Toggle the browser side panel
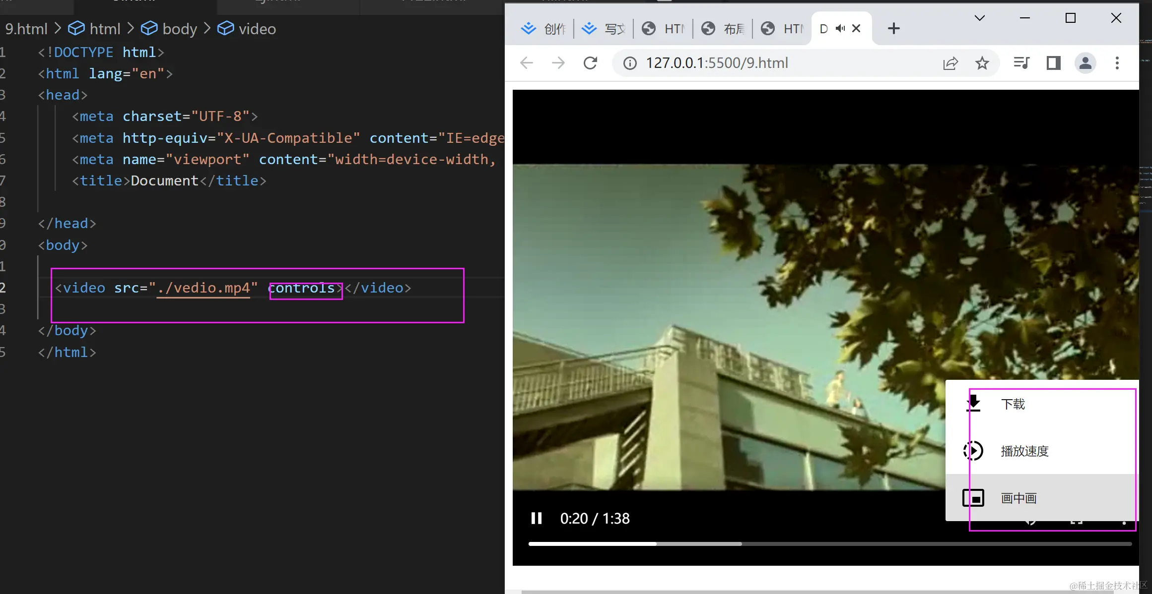This screenshot has height=594, width=1152. click(1053, 63)
